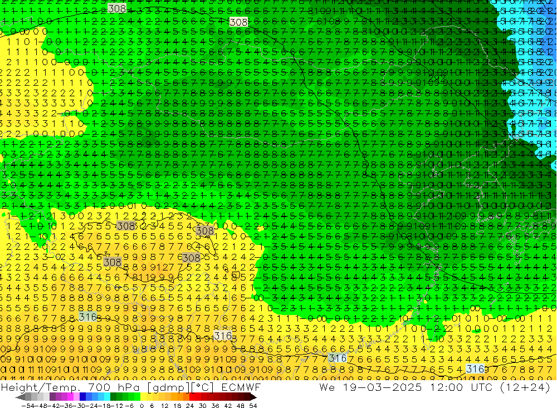
Task: Click the '36' legend value label
Action: point(215,406)
